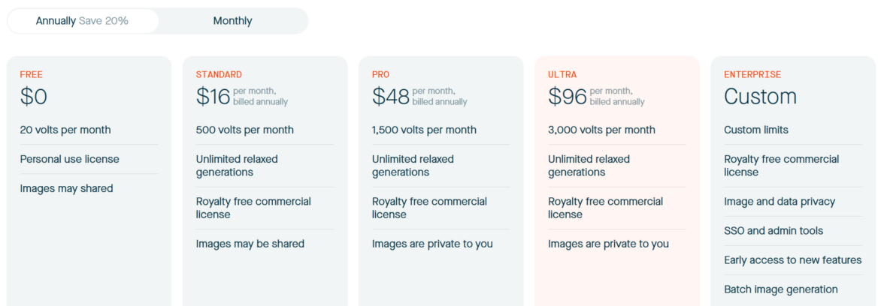Click the Ultra plan title
The width and height of the screenshot is (884, 306).
pos(562,74)
